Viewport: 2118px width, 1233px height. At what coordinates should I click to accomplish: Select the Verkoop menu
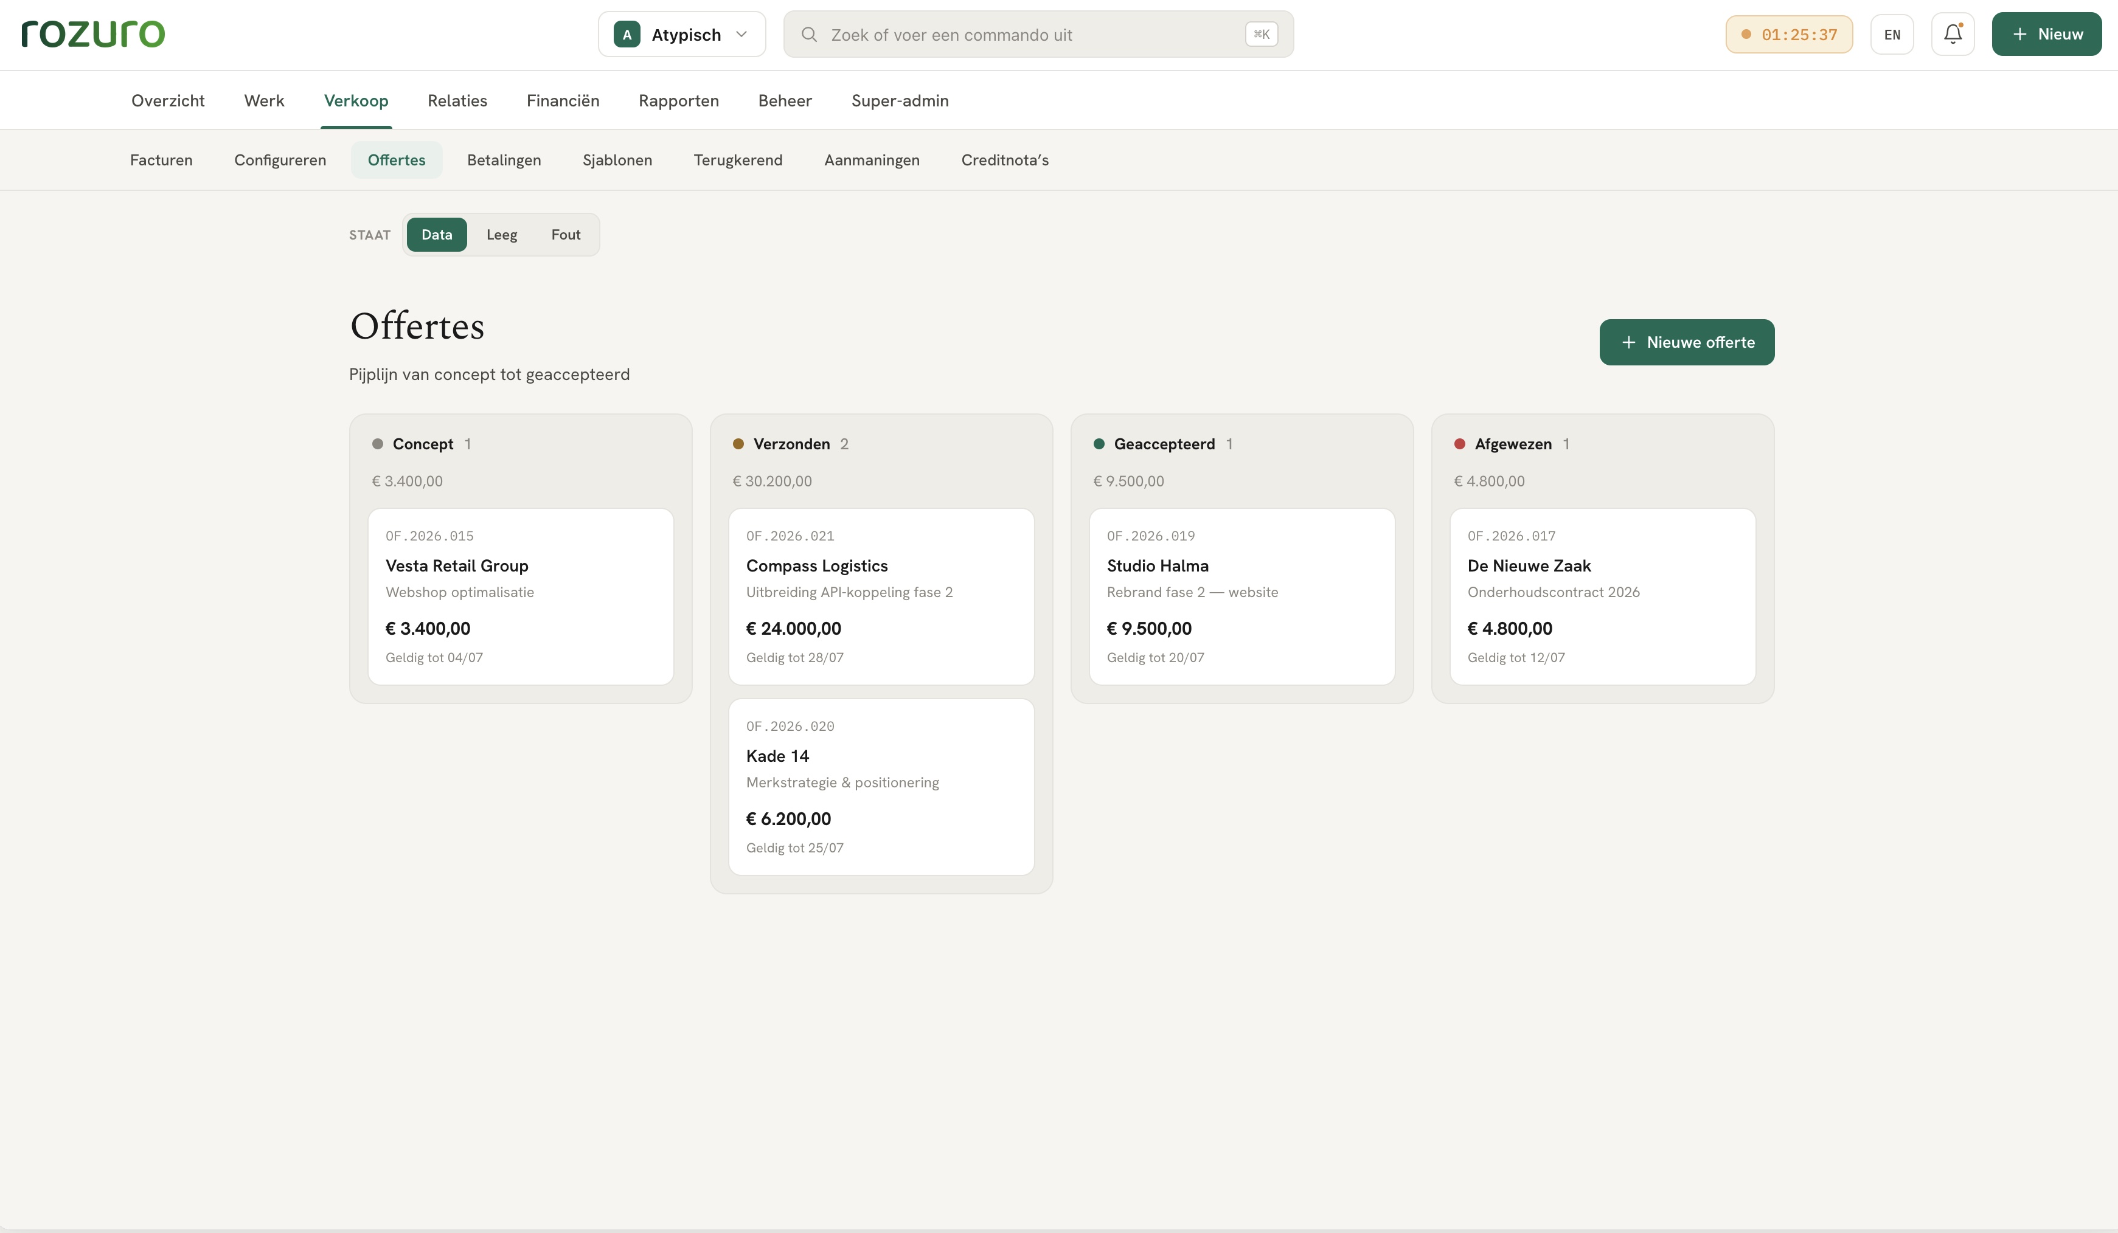(x=356, y=101)
